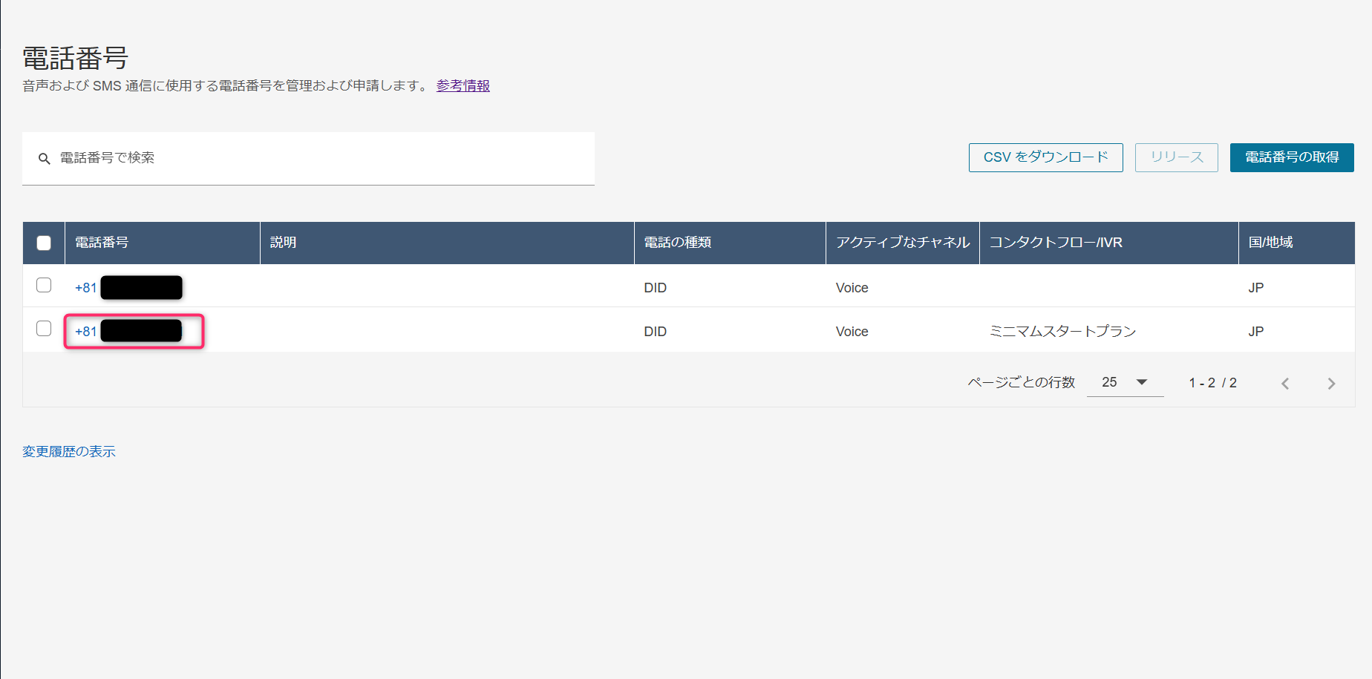This screenshot has width=1372, height=679.
Task: Go to the previous page arrow
Action: coord(1285,384)
